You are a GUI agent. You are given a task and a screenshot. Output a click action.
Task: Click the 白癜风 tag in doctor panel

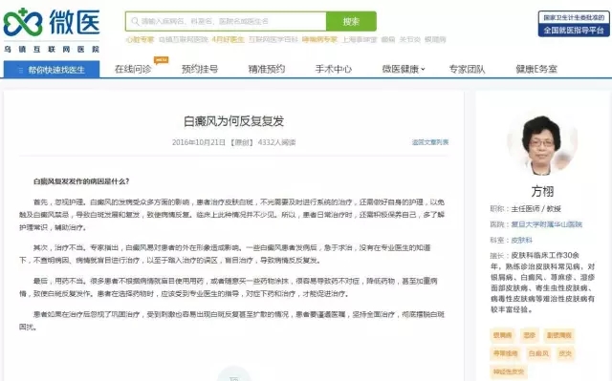point(538,353)
